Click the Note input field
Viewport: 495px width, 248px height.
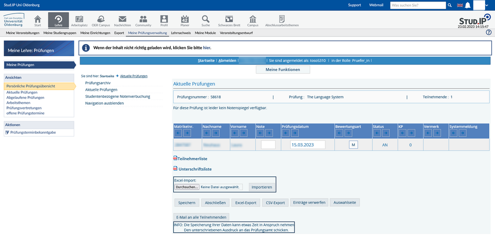tap(268, 145)
